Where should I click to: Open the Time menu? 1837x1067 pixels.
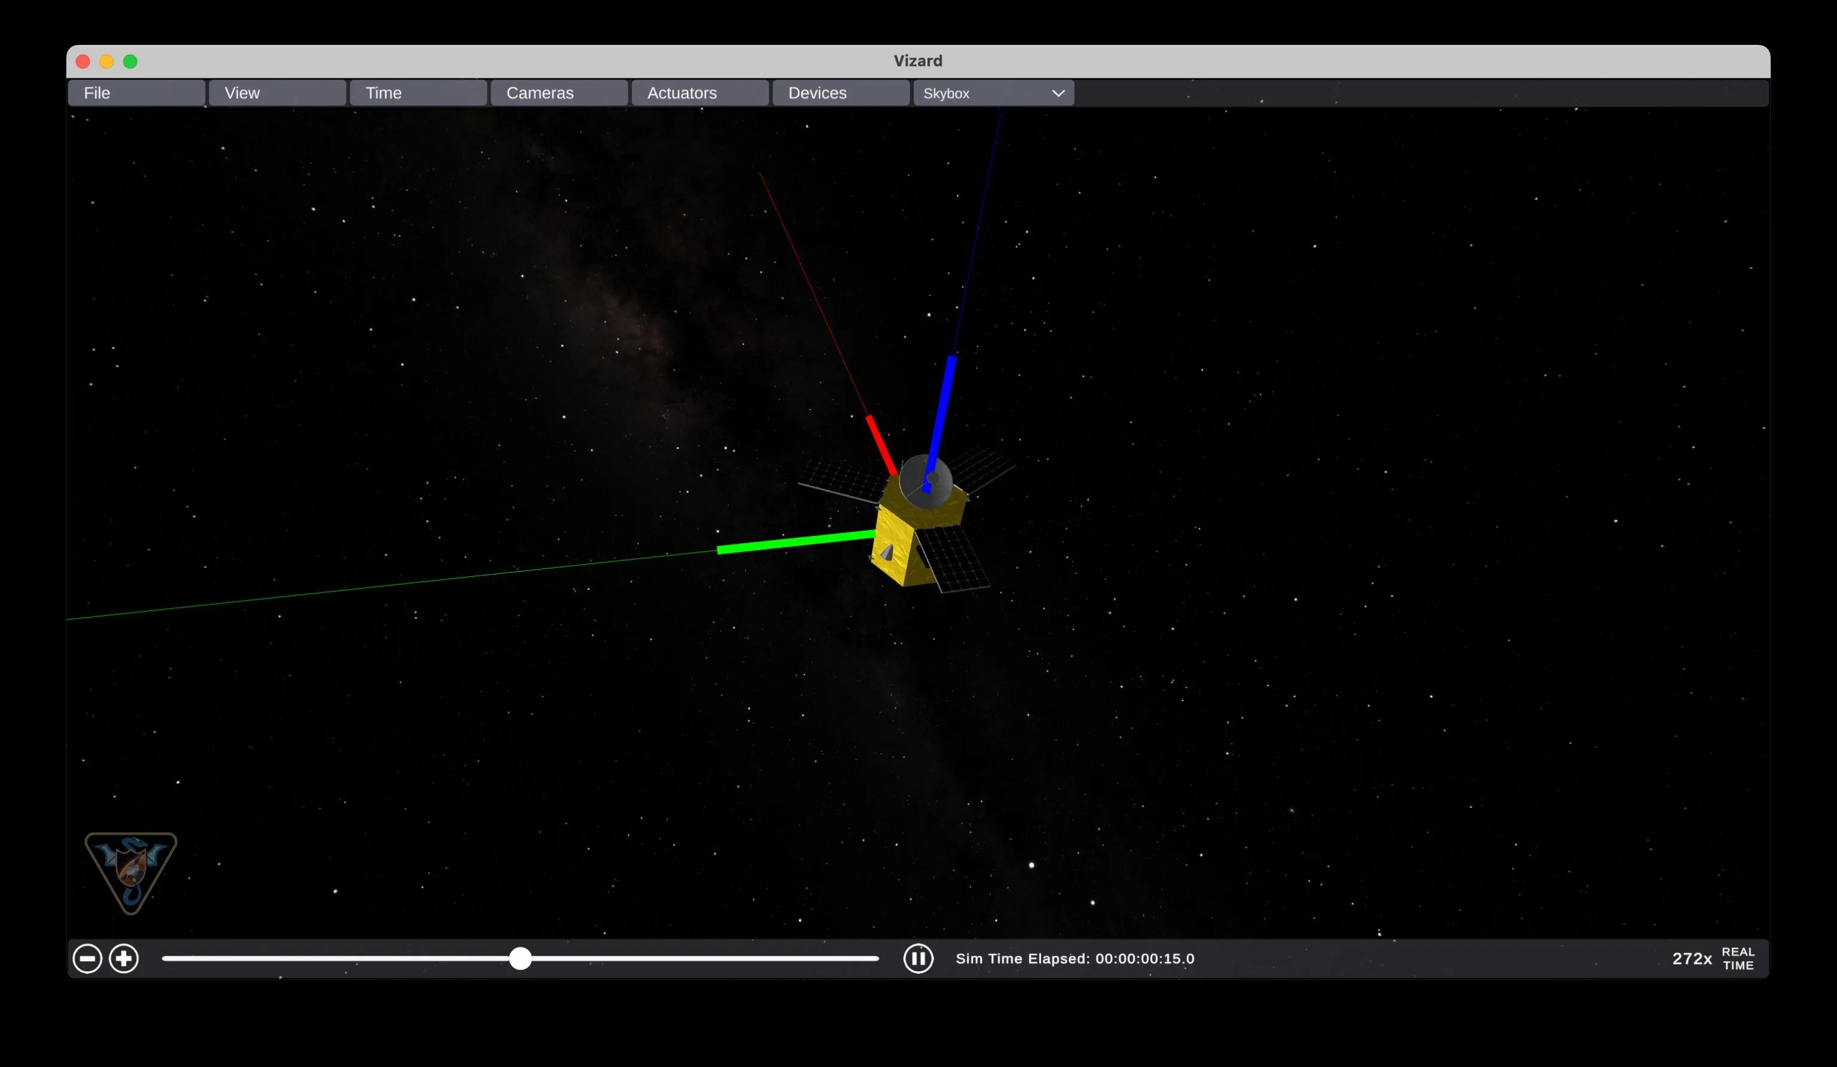(383, 93)
